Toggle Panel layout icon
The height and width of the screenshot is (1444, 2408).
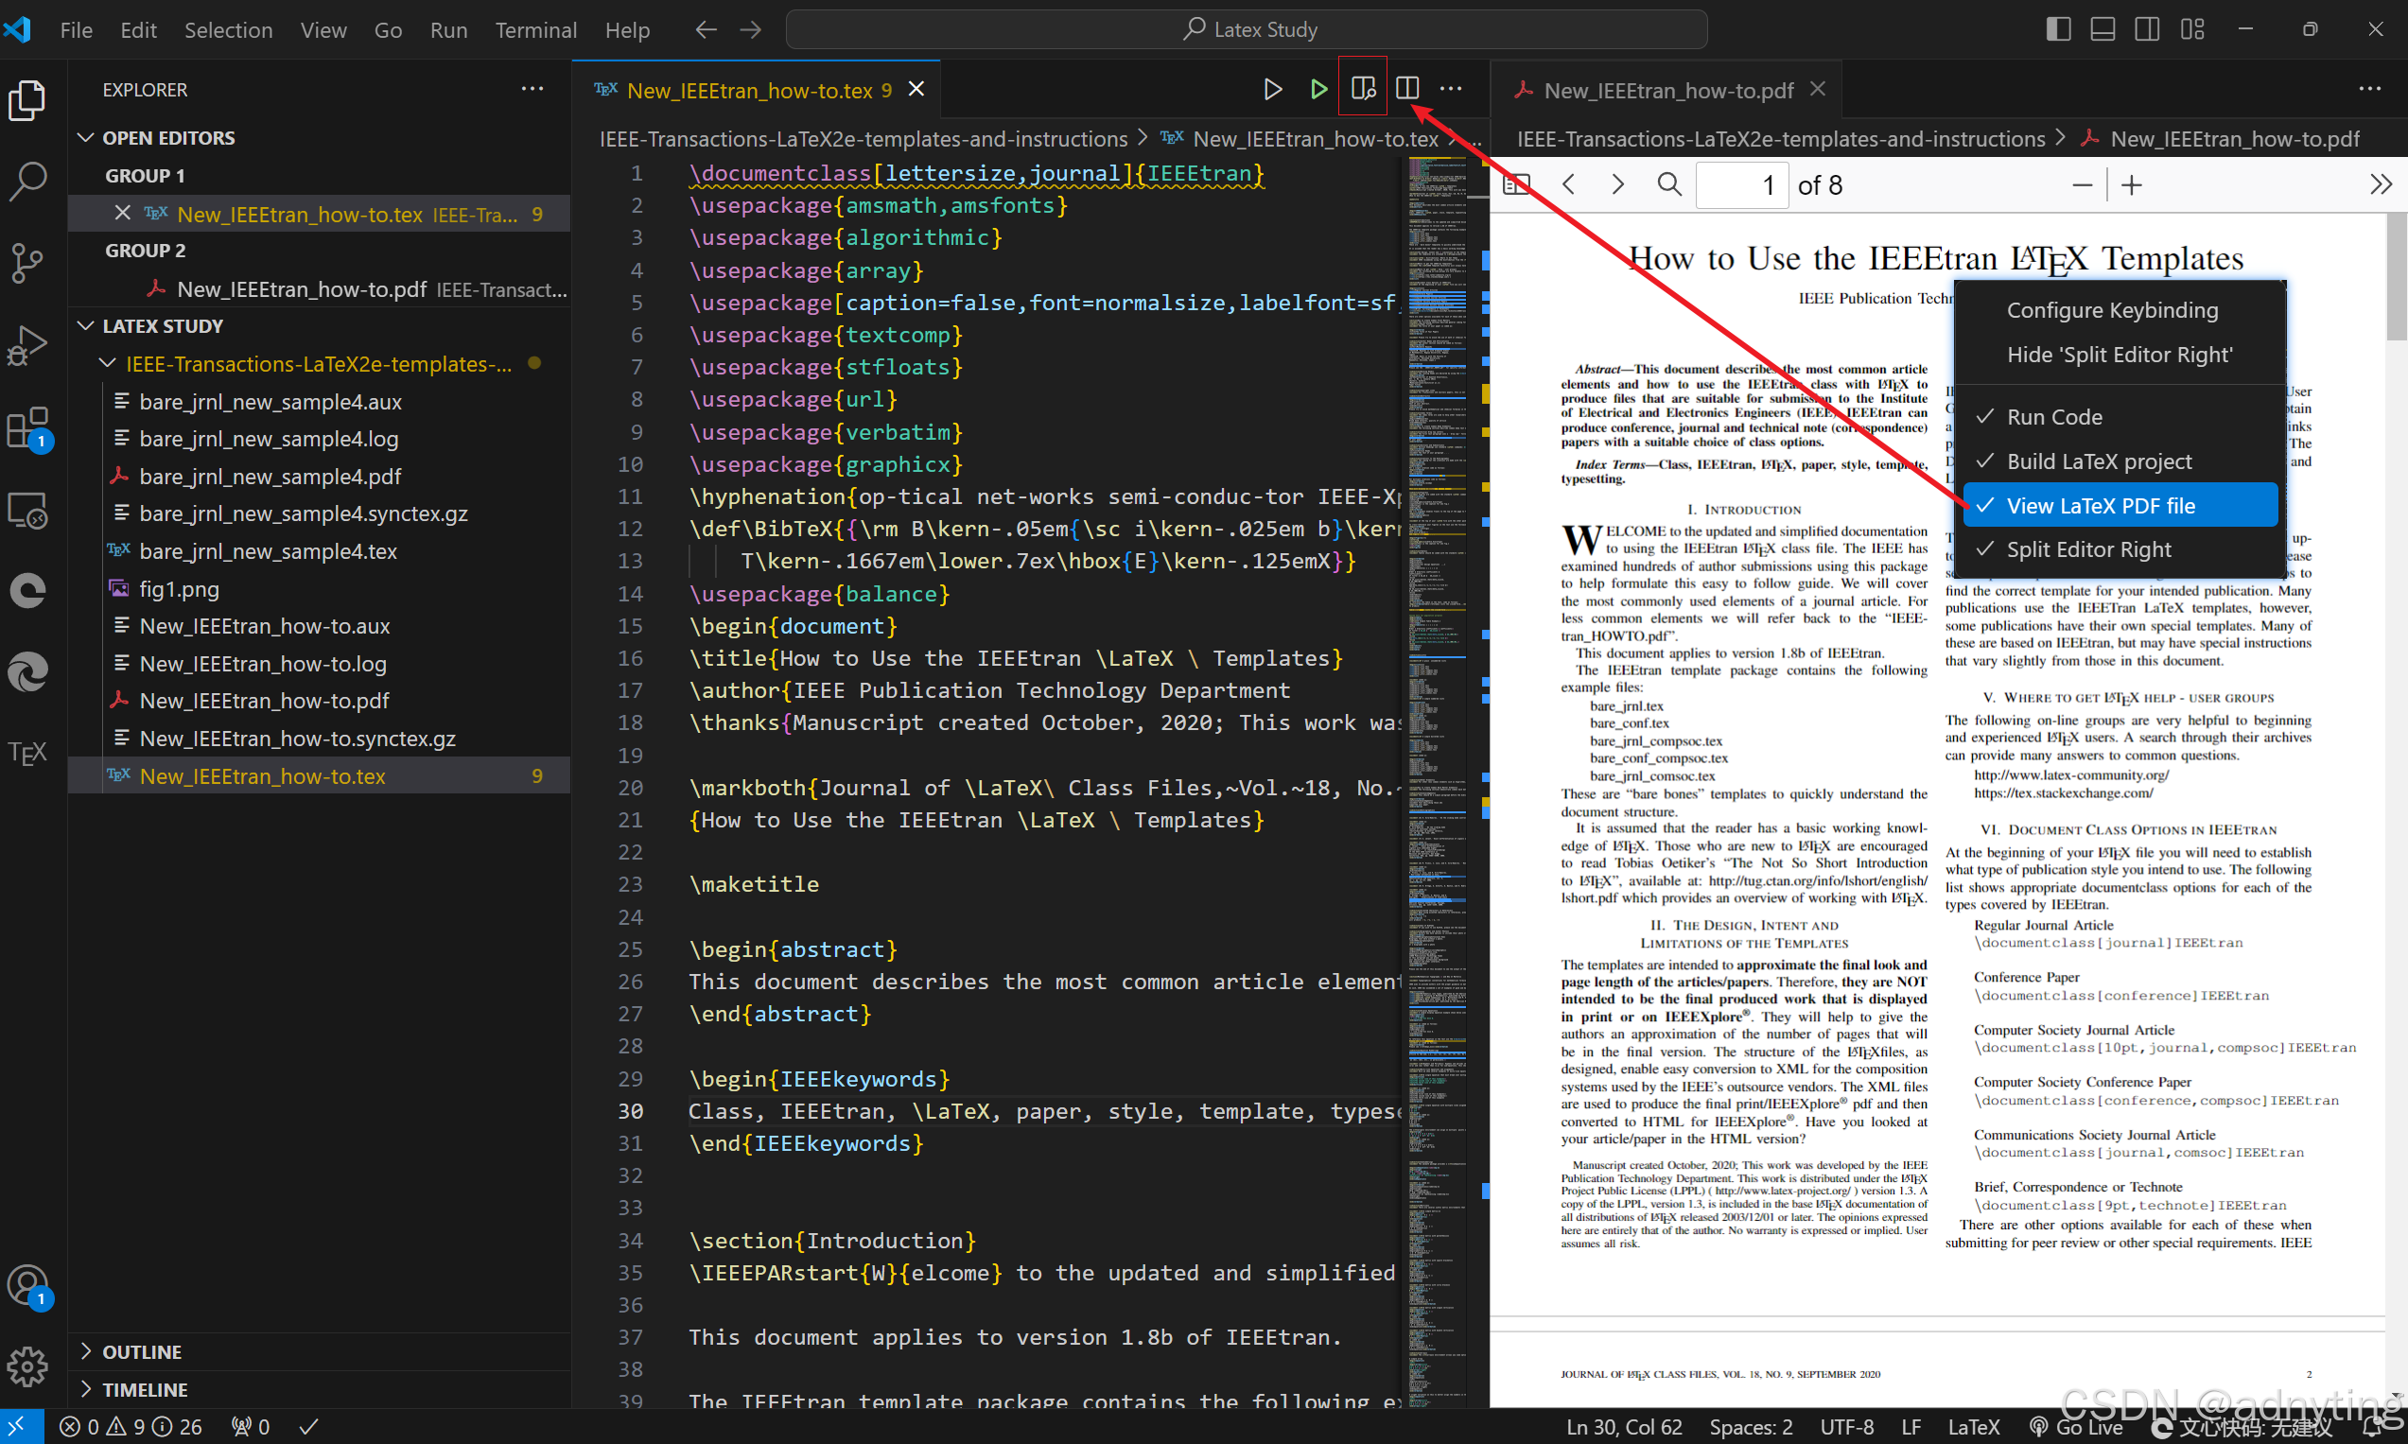[2103, 29]
